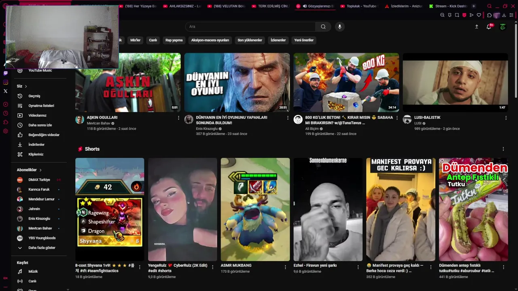This screenshot has height=291, width=518.
Task: Switch to the Topluluk - YouTube browser tab
Action: click(x=359, y=6)
